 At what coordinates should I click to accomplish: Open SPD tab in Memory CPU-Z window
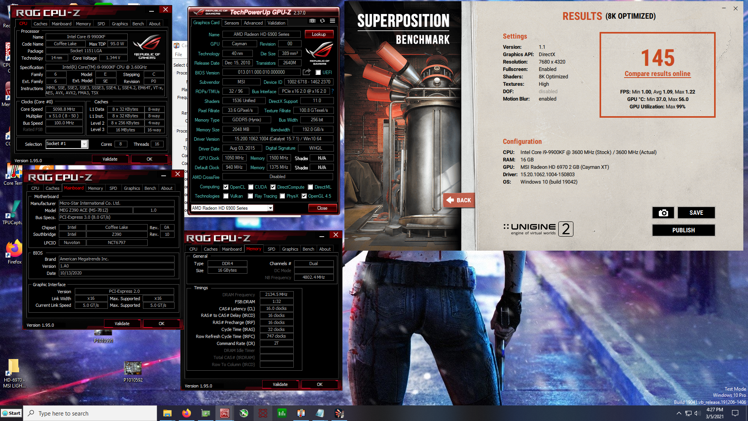[272, 249]
